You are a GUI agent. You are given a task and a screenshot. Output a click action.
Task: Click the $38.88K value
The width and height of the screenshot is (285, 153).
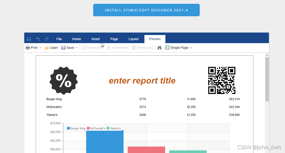(x=235, y=114)
